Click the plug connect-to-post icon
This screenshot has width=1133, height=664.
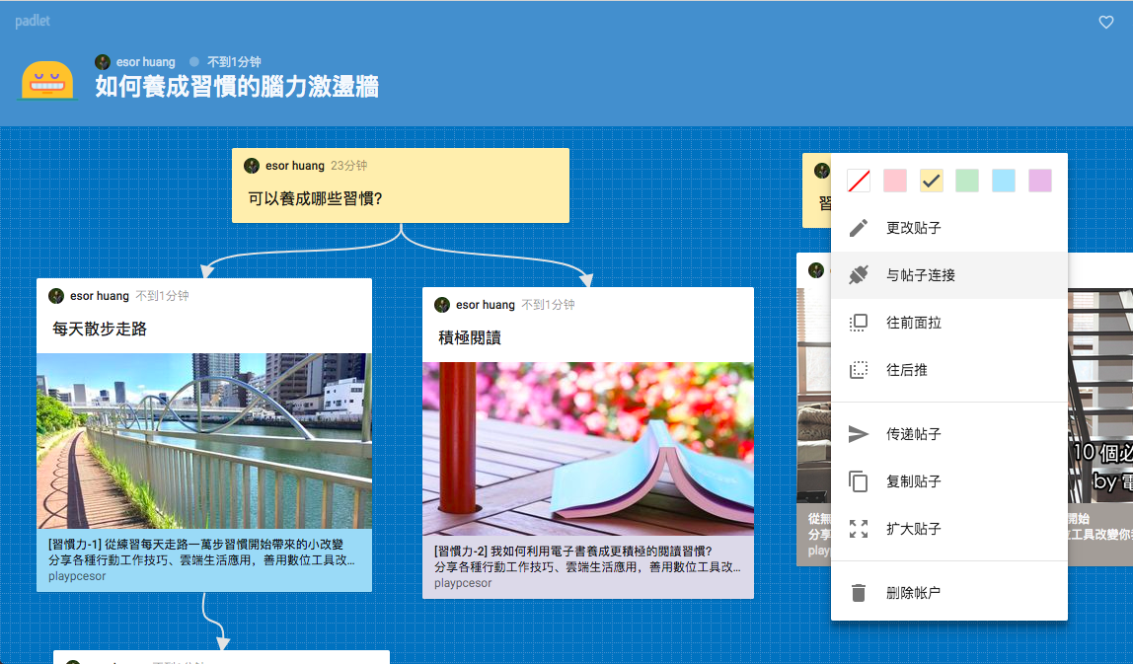[x=859, y=275]
